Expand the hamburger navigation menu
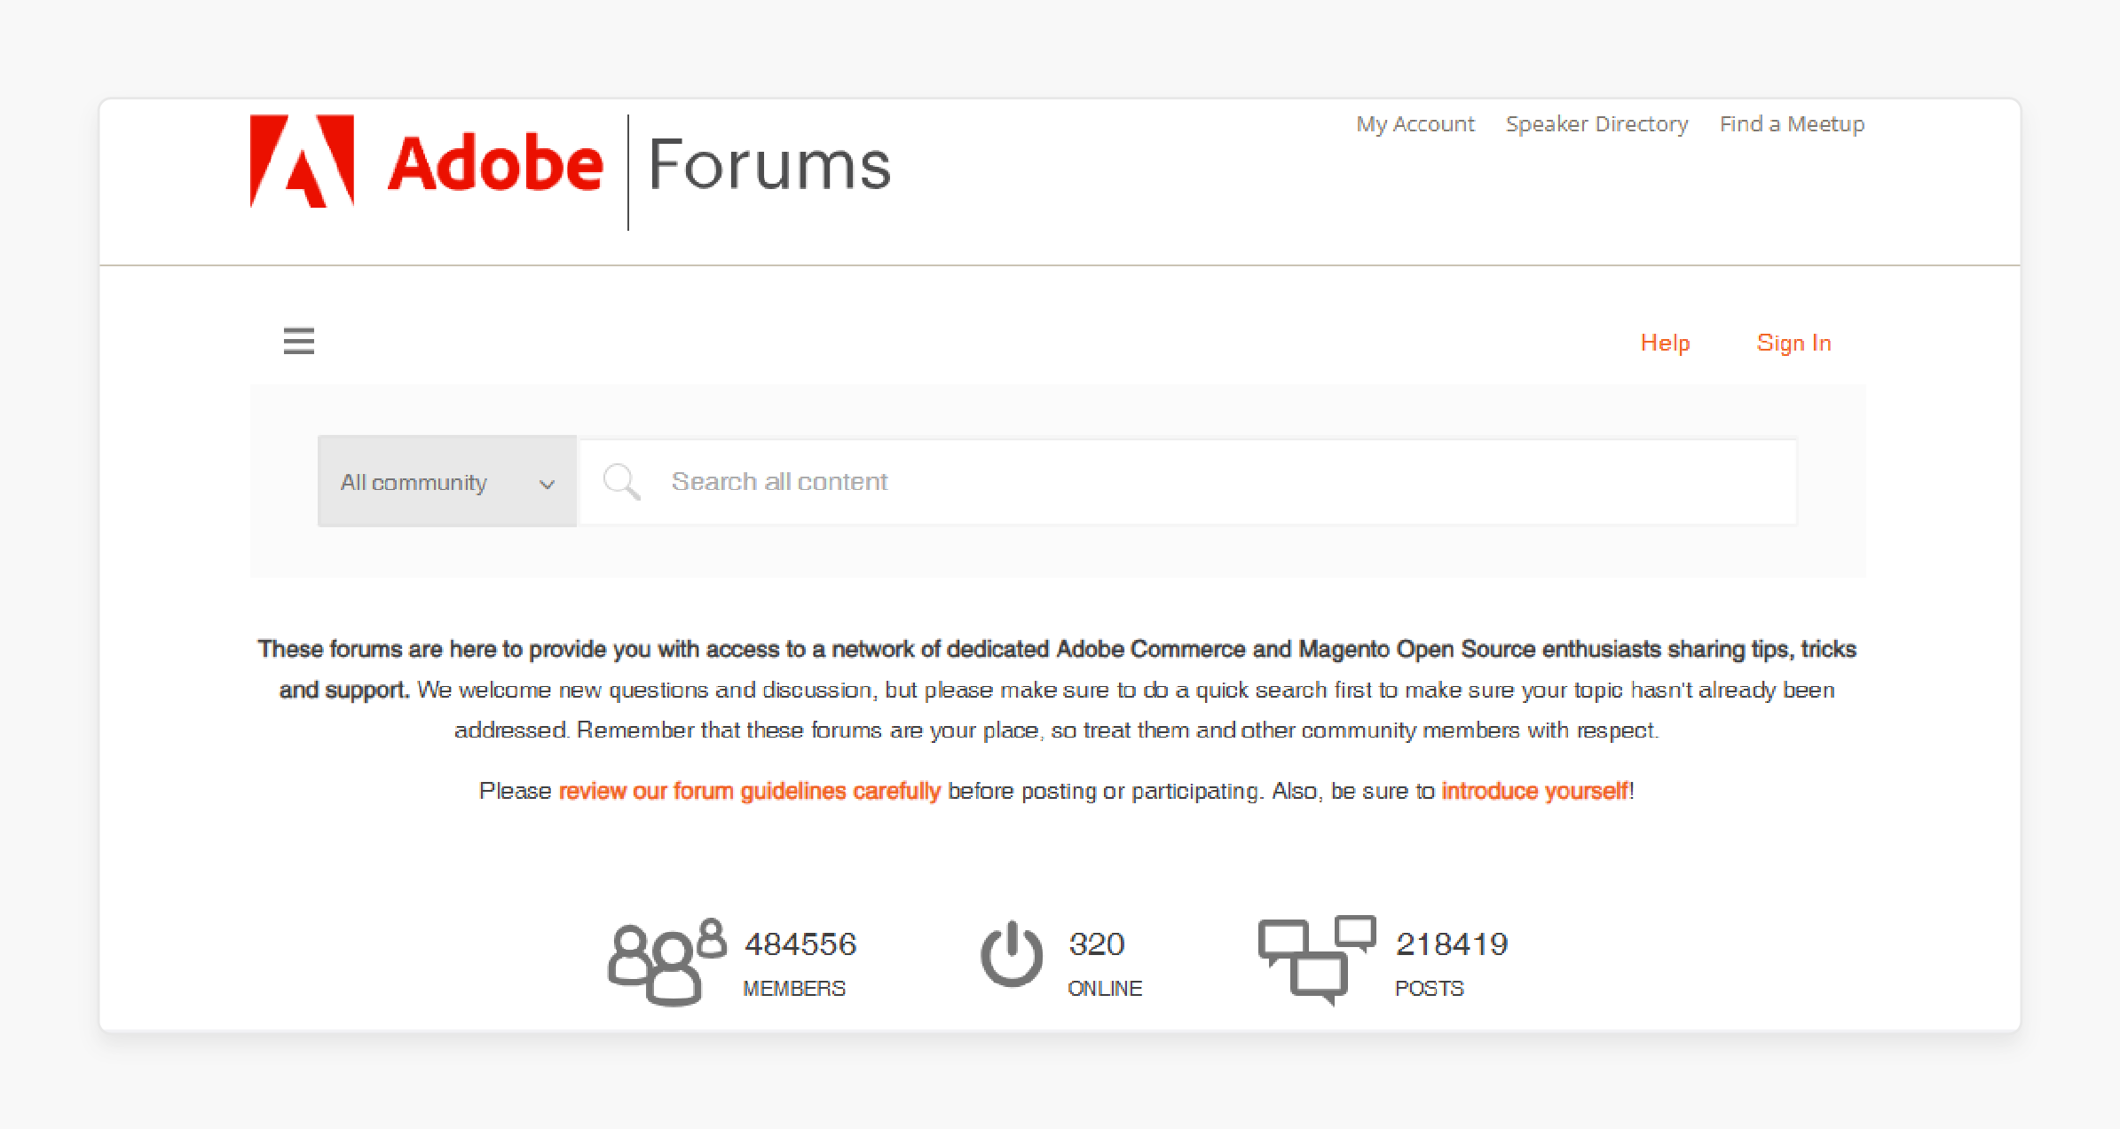The image size is (2120, 1129). [x=299, y=341]
